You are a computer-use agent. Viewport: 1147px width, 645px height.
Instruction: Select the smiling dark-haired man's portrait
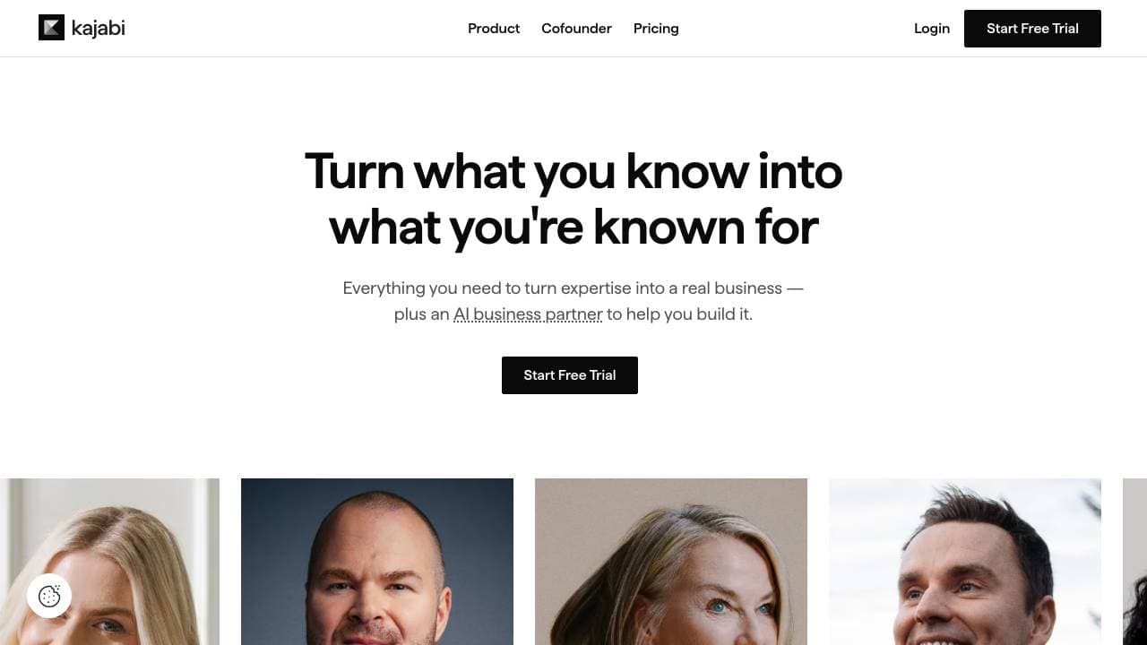(965, 562)
